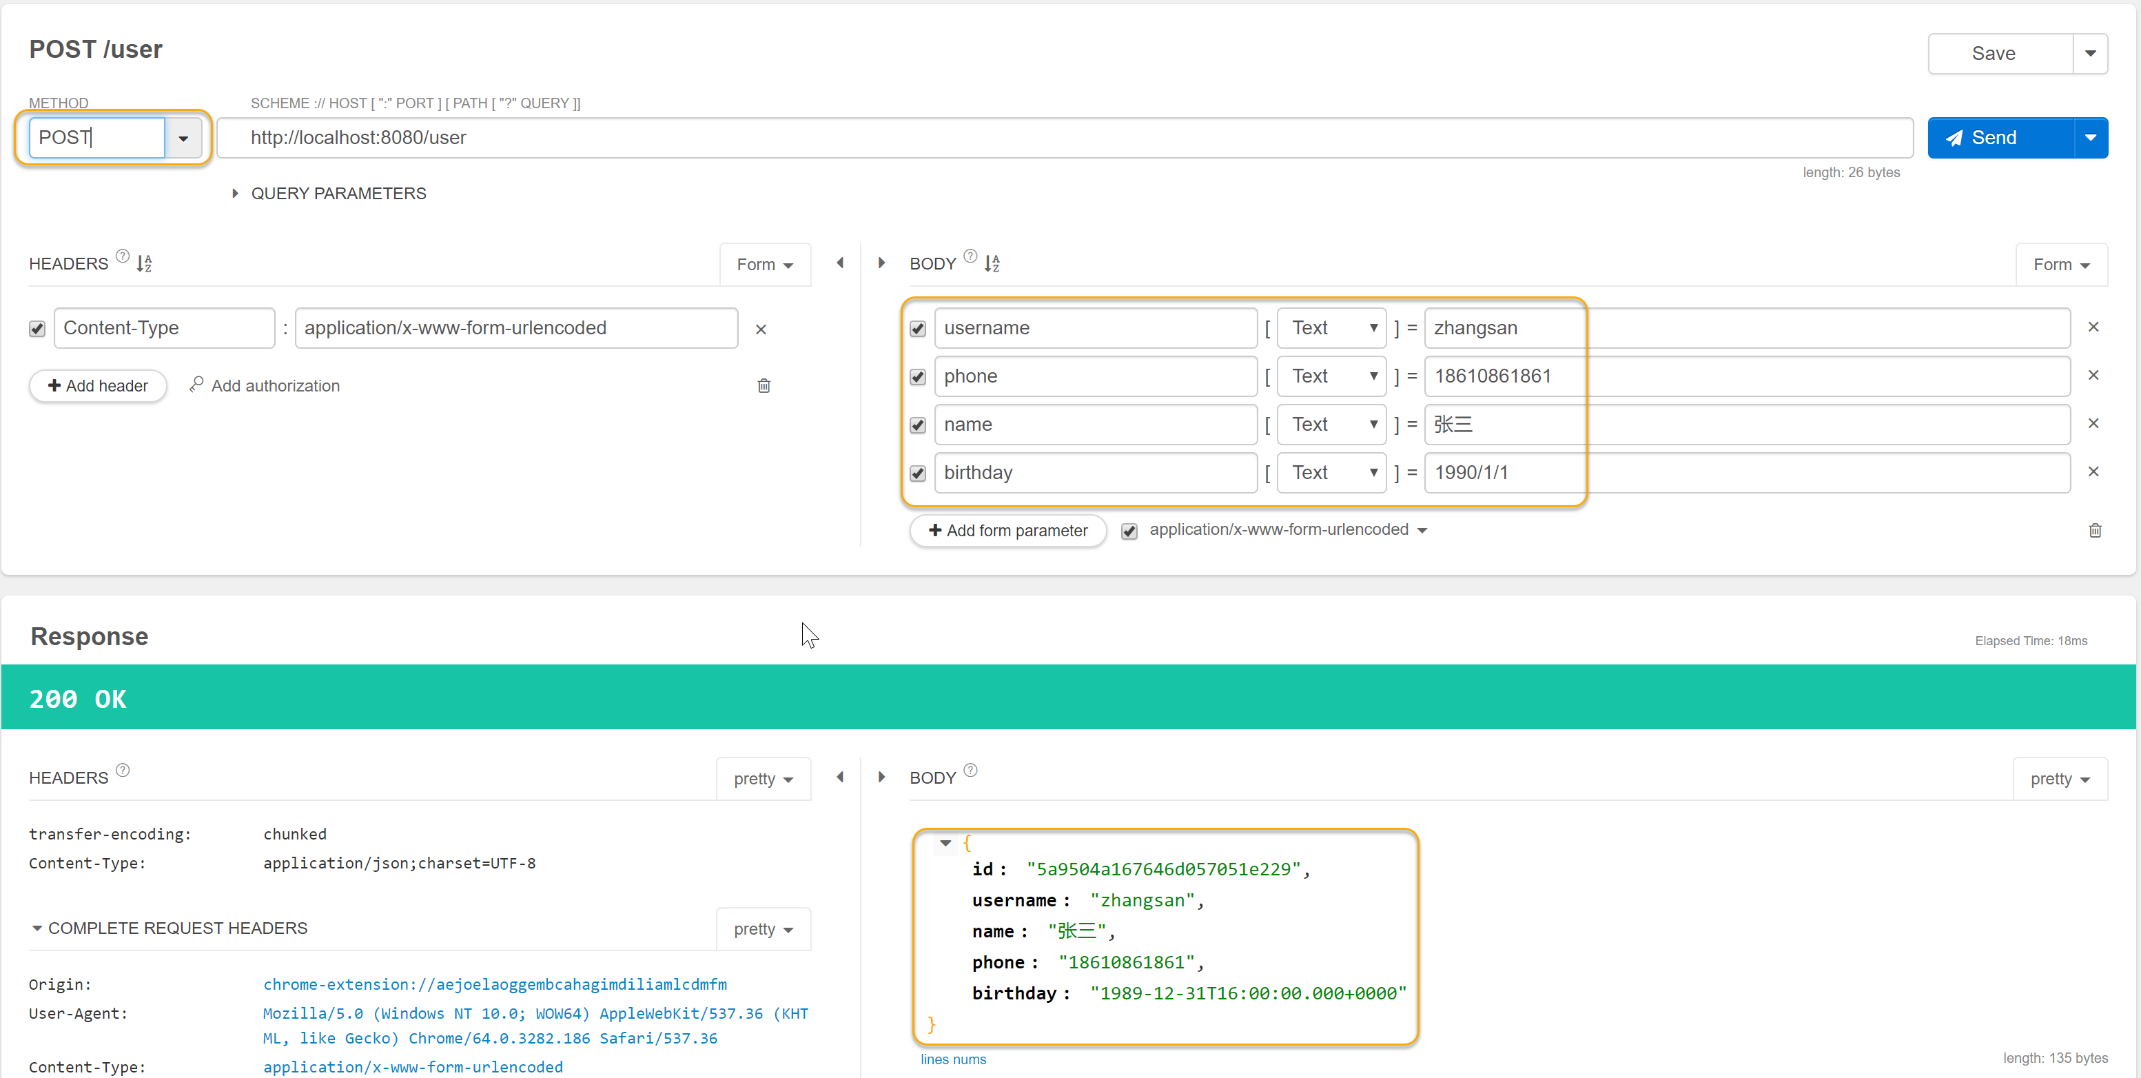Uncheck the birthday parameter checkbox

coord(918,474)
